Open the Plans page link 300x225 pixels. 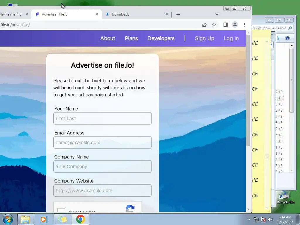click(131, 38)
